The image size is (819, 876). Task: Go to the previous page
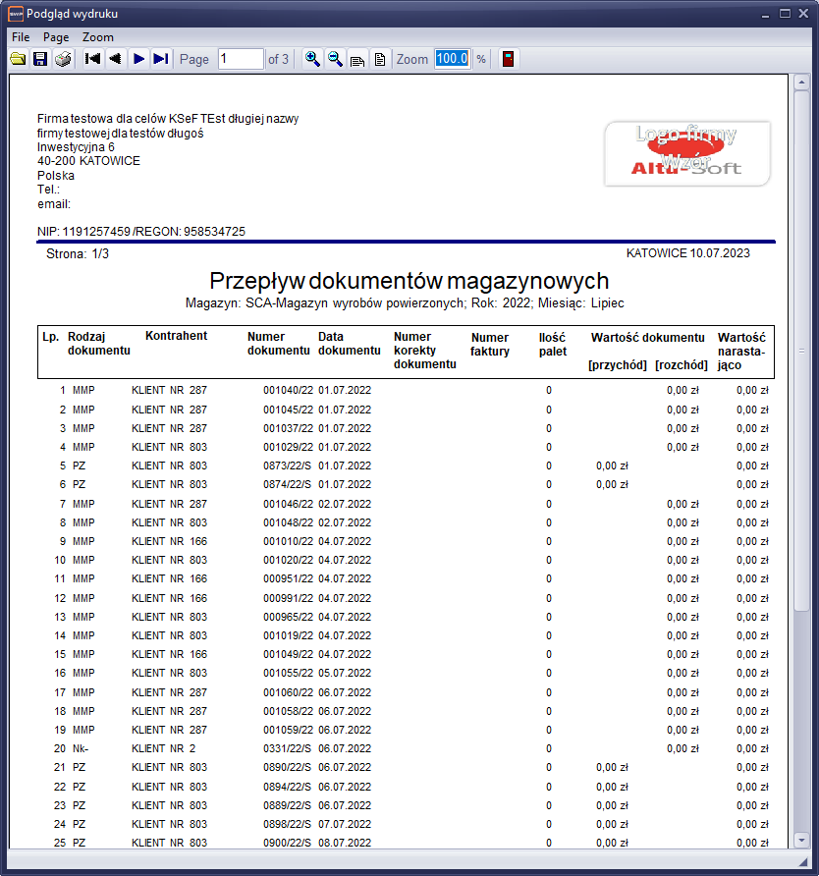click(116, 59)
